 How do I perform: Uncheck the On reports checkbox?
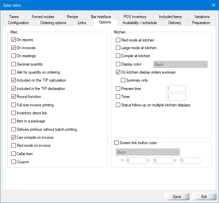14,40
